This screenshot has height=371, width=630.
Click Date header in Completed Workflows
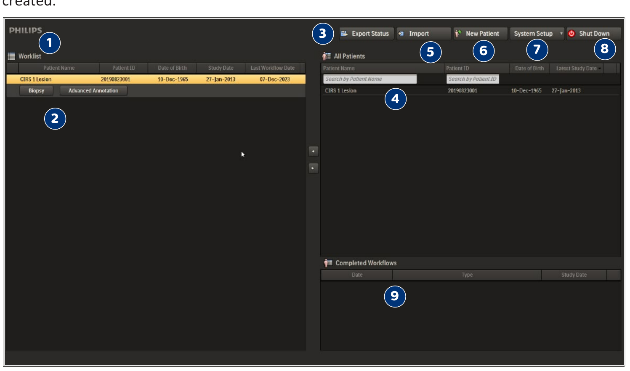click(357, 275)
